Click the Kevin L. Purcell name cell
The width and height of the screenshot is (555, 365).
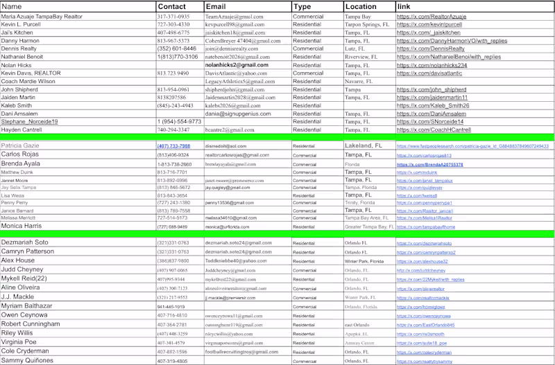pos(78,24)
